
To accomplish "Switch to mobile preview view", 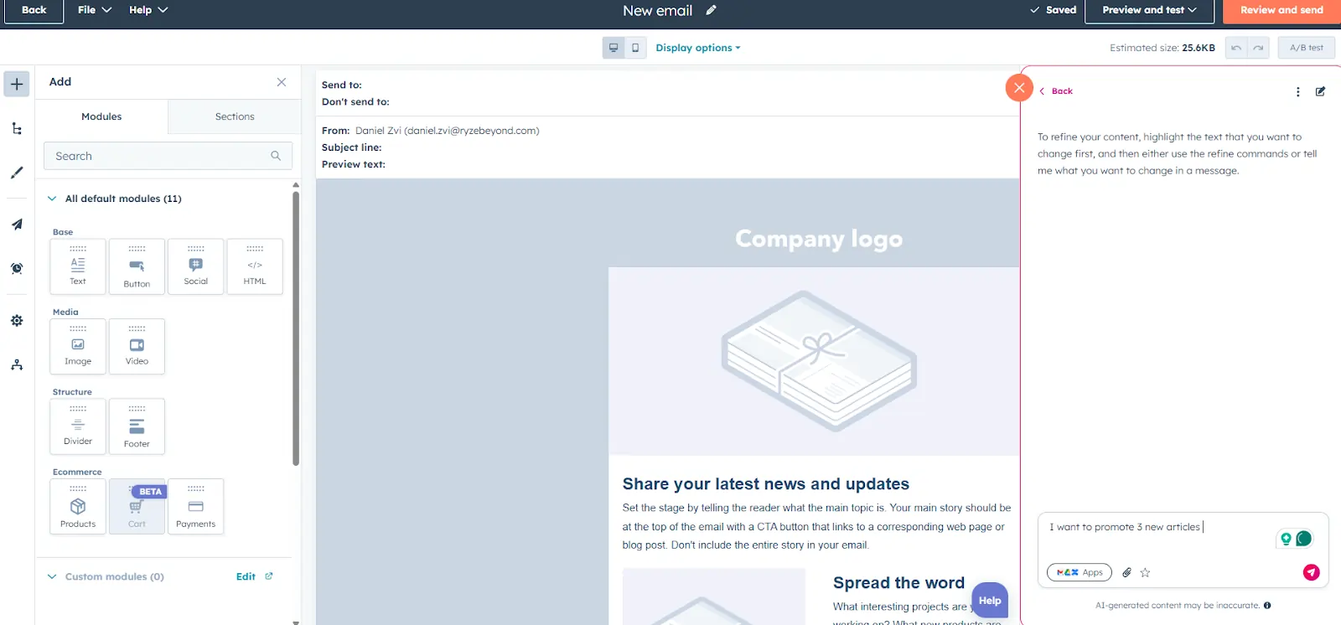I will click(x=635, y=48).
